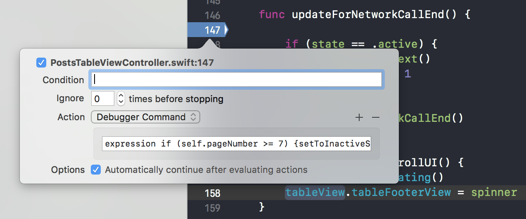Click the spinner variable on line 158
Viewport: 526px width, 219px height.
tap(494, 193)
